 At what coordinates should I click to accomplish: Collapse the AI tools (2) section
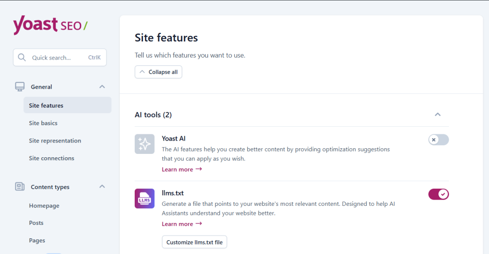coord(437,114)
